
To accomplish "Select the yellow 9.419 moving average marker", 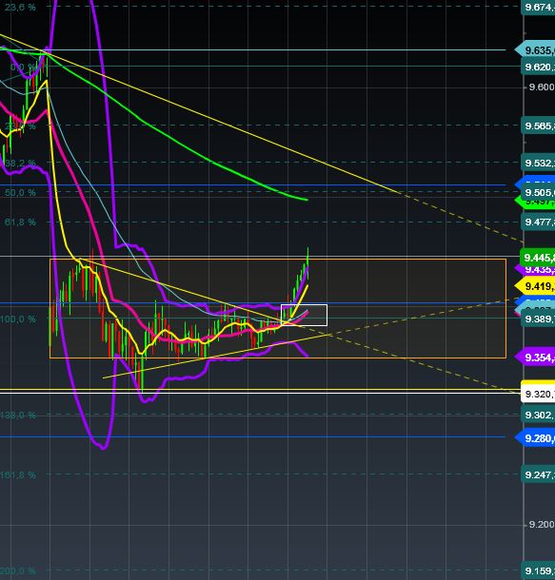I will (x=535, y=286).
